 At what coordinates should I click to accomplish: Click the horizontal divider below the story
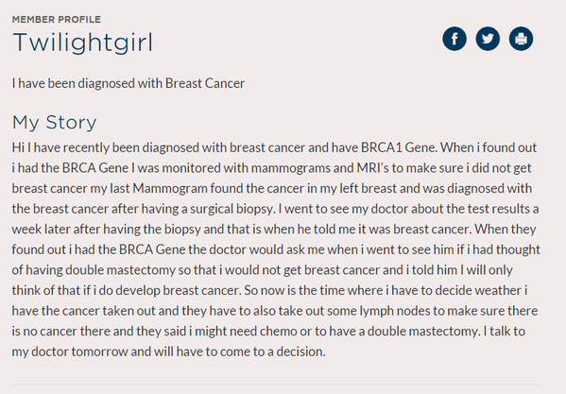(277, 385)
